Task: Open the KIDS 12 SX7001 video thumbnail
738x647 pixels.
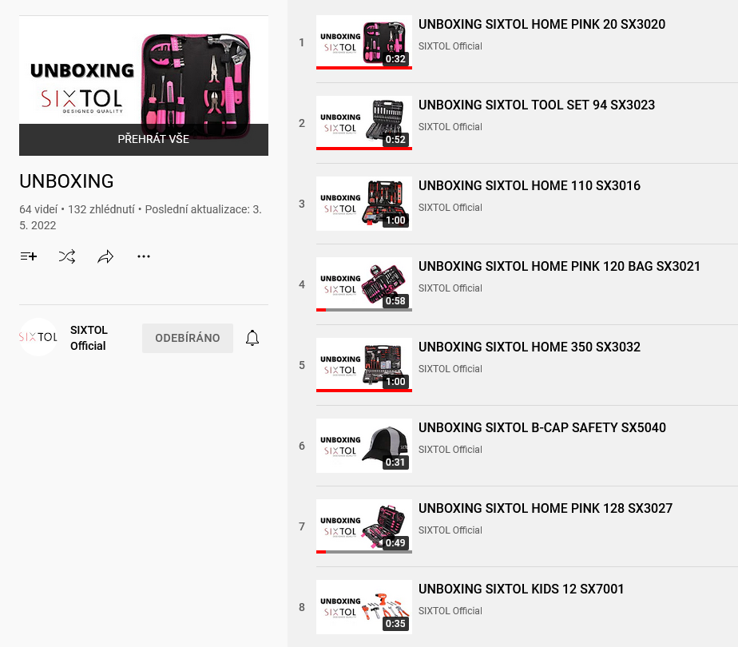Action: pyautogui.click(x=364, y=607)
